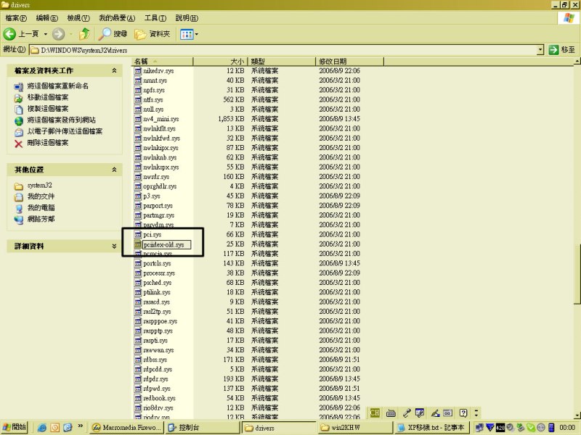Click the green 移至 go arrow
The width and height of the screenshot is (581, 435).
click(553, 49)
